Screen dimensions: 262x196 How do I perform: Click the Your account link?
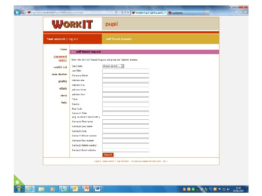point(56,39)
